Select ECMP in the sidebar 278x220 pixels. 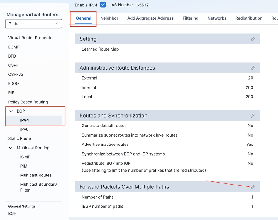pyautogui.click(x=14, y=47)
